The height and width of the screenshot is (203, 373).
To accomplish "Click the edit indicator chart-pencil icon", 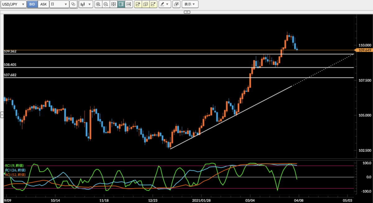I will pos(153,4).
